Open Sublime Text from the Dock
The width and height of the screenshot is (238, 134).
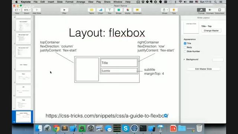(65, 128)
